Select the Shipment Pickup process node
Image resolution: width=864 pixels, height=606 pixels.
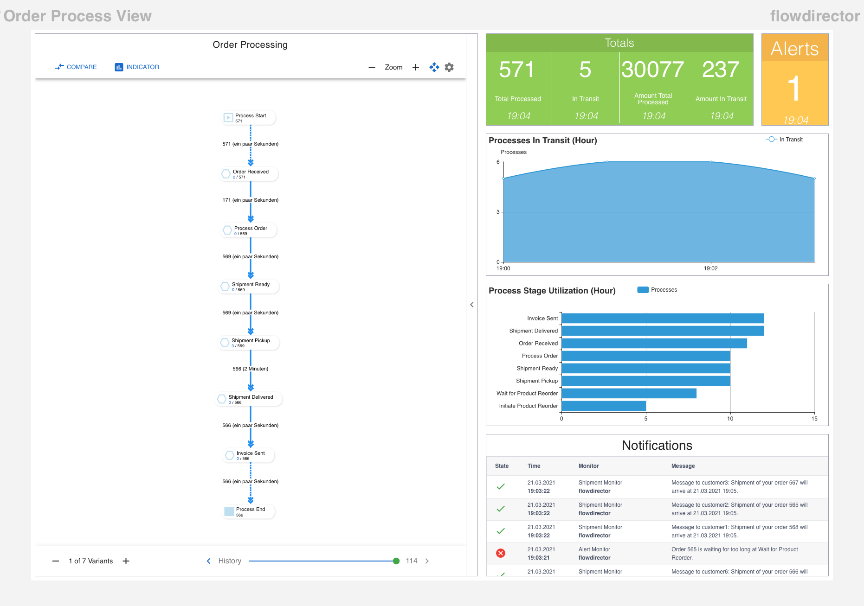[x=250, y=343]
